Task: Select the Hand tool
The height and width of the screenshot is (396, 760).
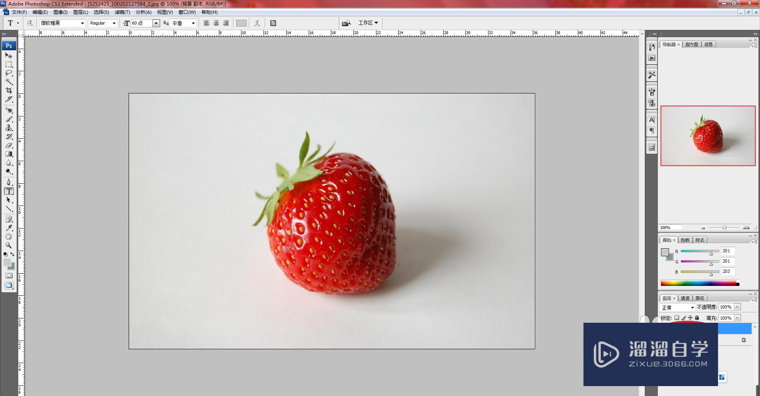Action: pyautogui.click(x=9, y=236)
